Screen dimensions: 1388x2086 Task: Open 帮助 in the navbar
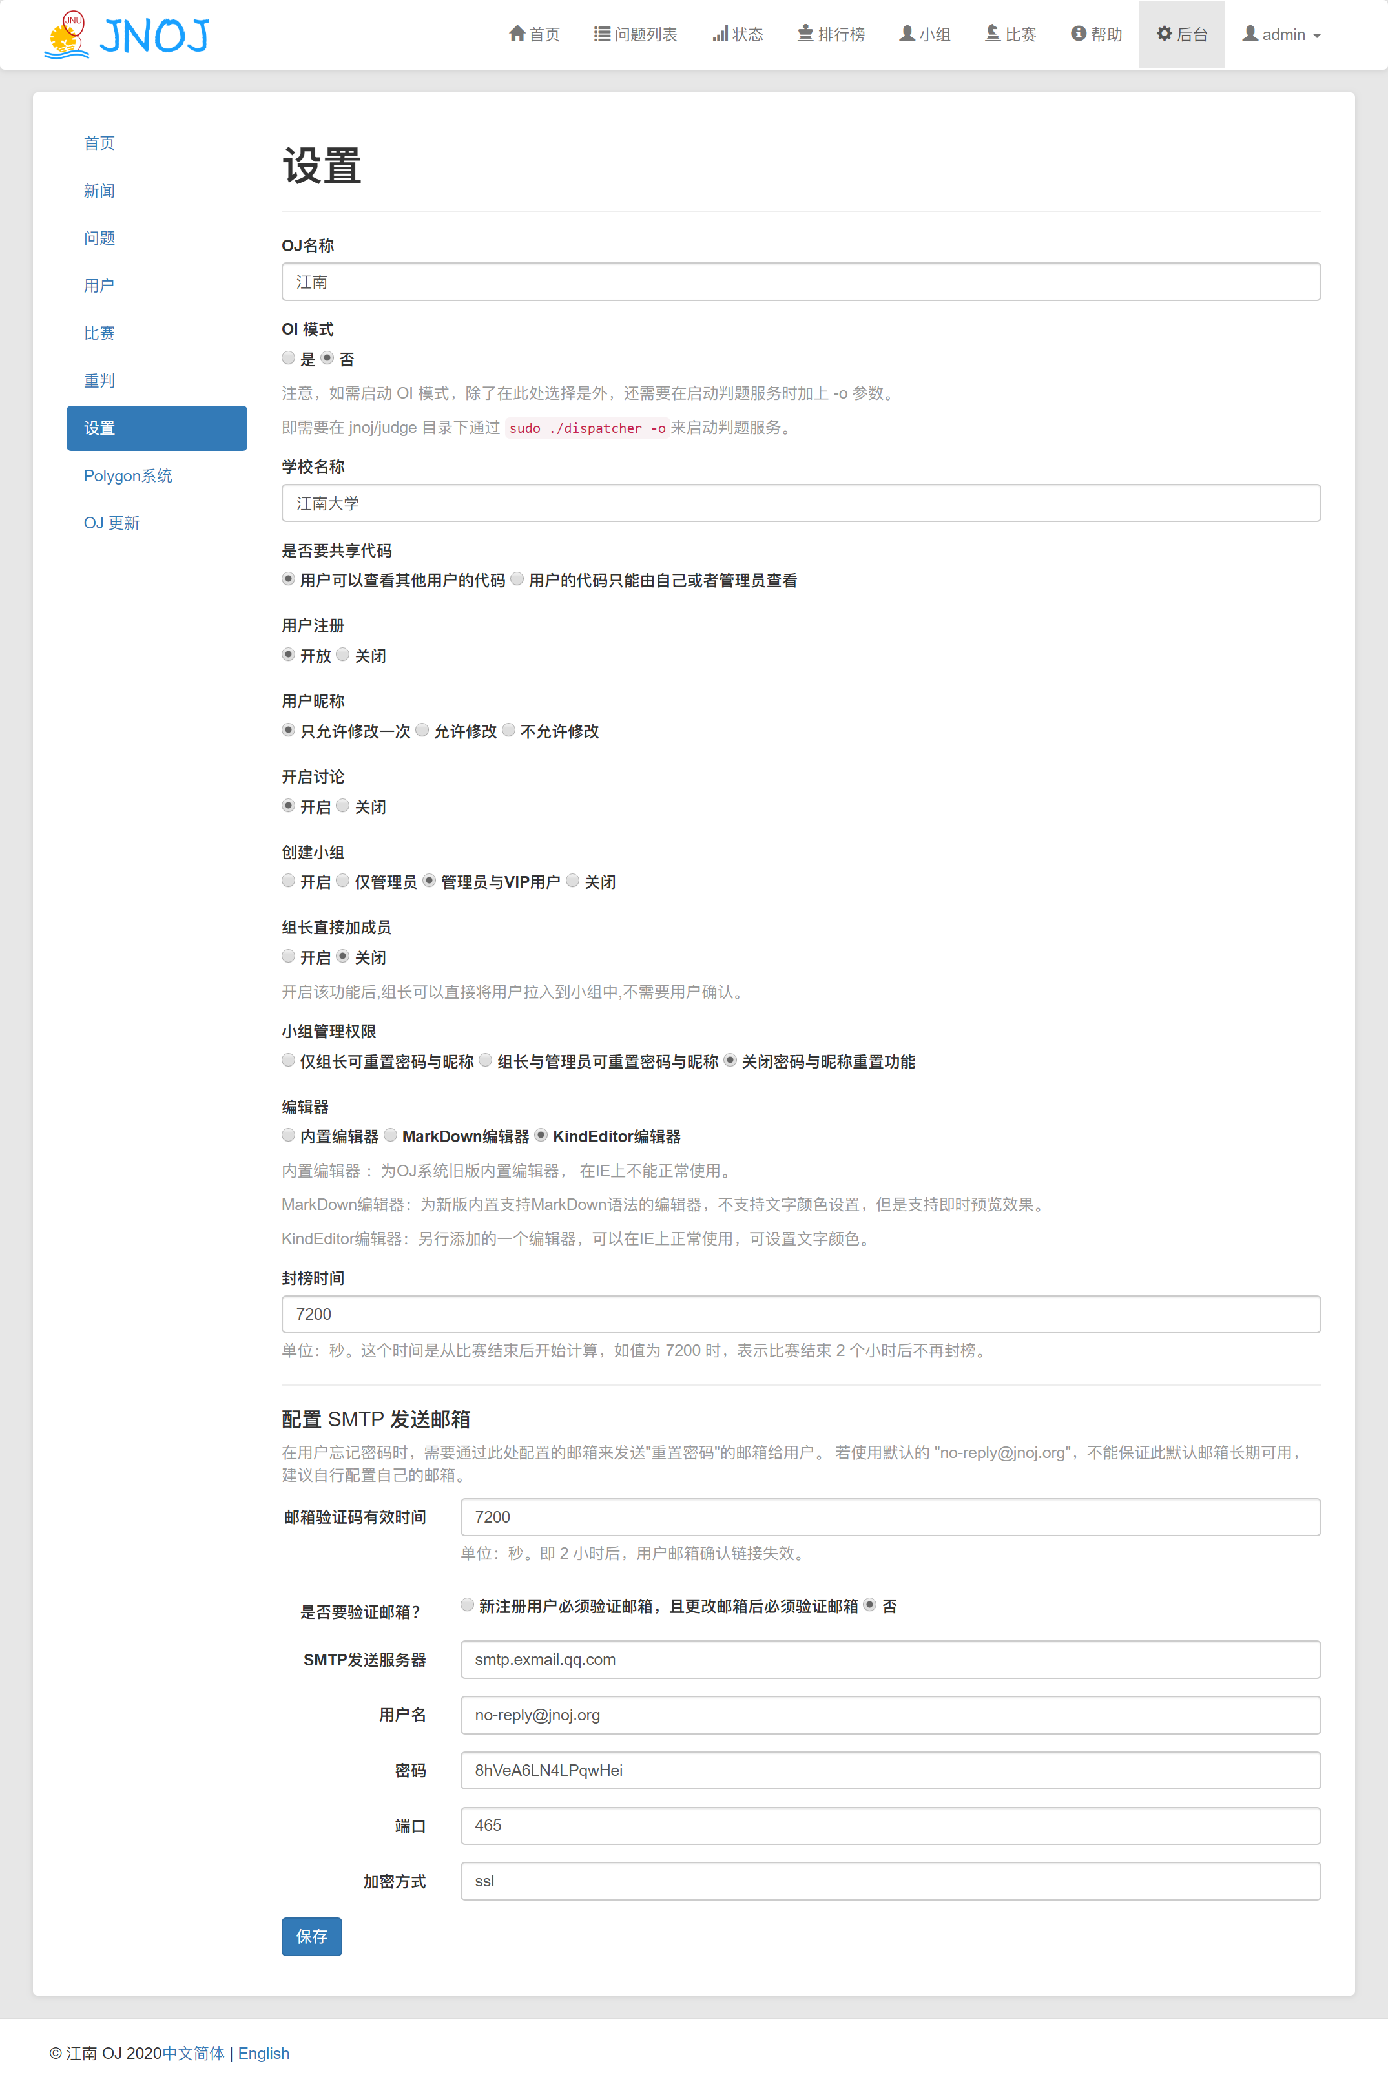coord(1106,34)
